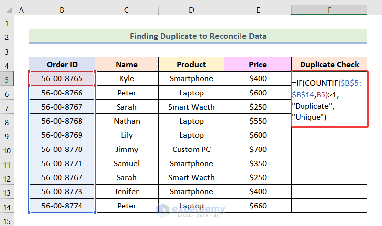Click the Order ID header cell
This screenshot has height=226, width=382.
point(62,64)
